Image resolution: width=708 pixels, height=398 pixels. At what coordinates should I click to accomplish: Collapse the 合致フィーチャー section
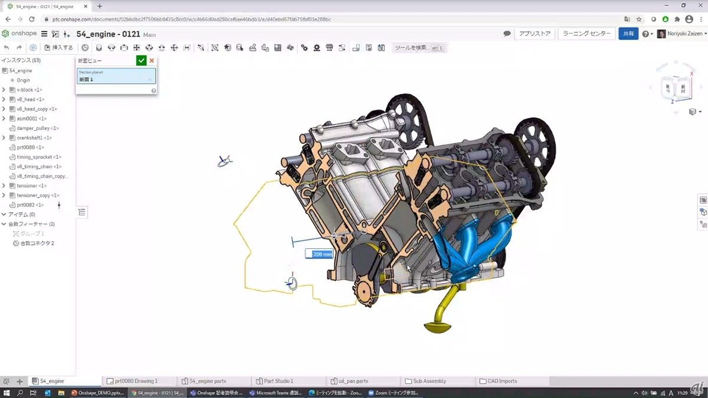pyautogui.click(x=4, y=224)
